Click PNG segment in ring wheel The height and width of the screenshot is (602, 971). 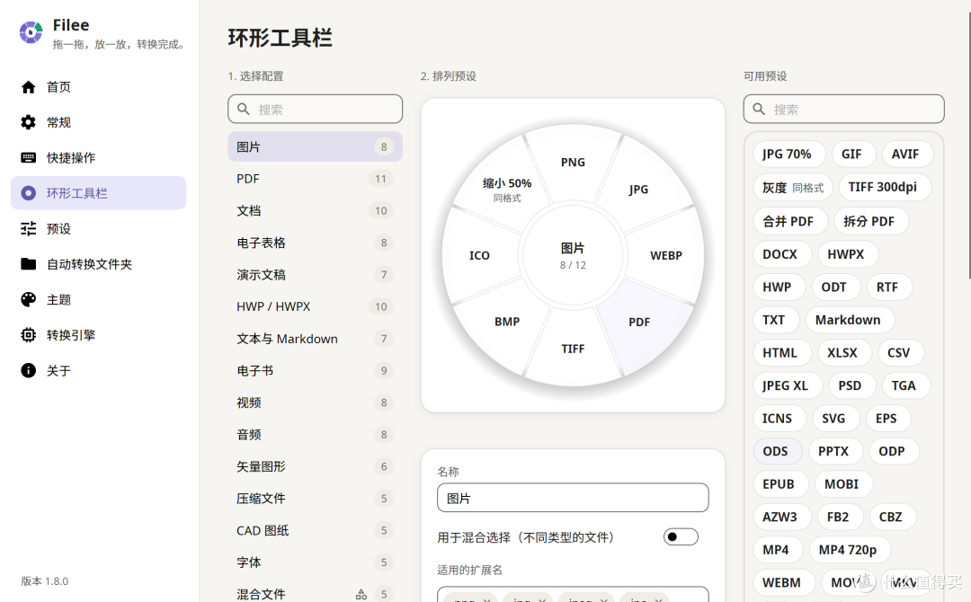[x=573, y=162]
